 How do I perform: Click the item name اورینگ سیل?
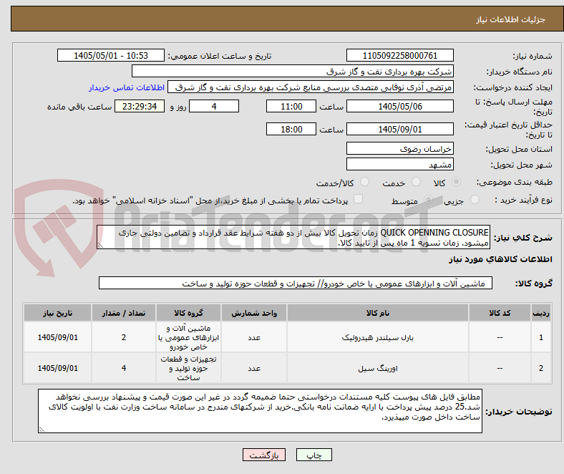378,368
